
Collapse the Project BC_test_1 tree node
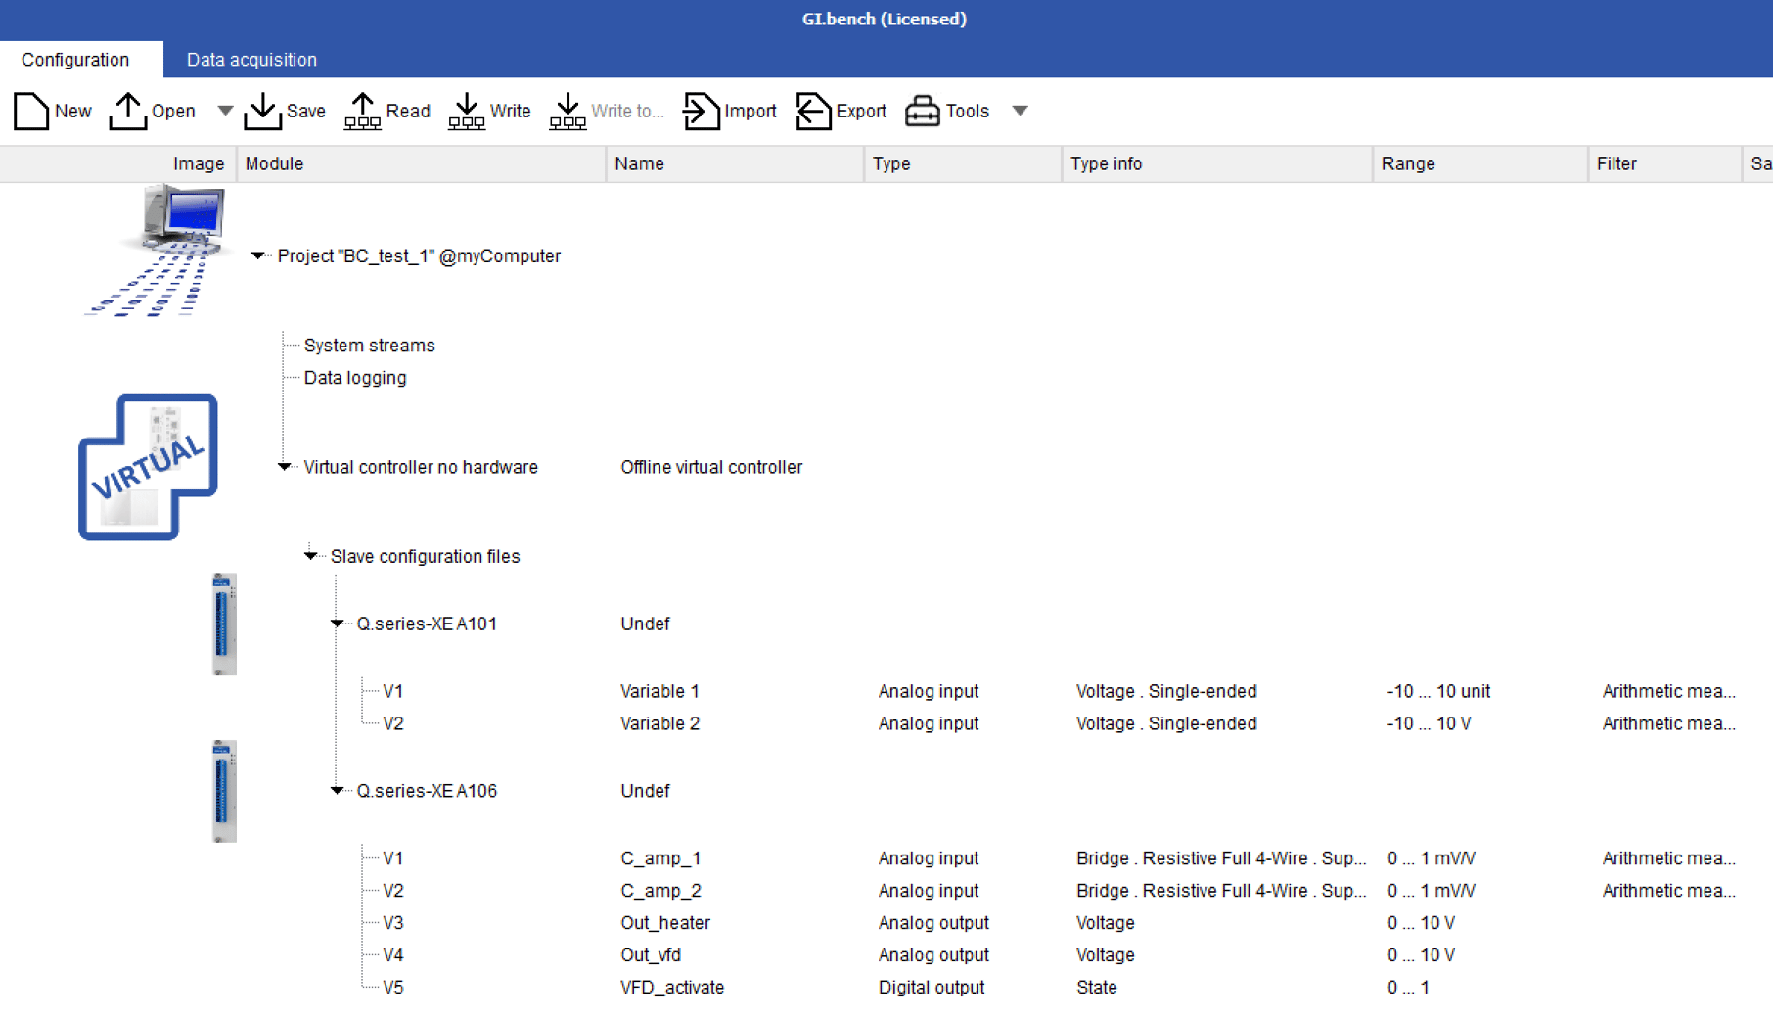tap(257, 255)
